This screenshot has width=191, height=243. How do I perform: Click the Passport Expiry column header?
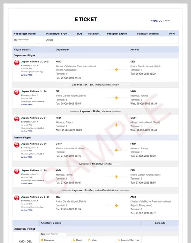pyautogui.click(x=117, y=34)
